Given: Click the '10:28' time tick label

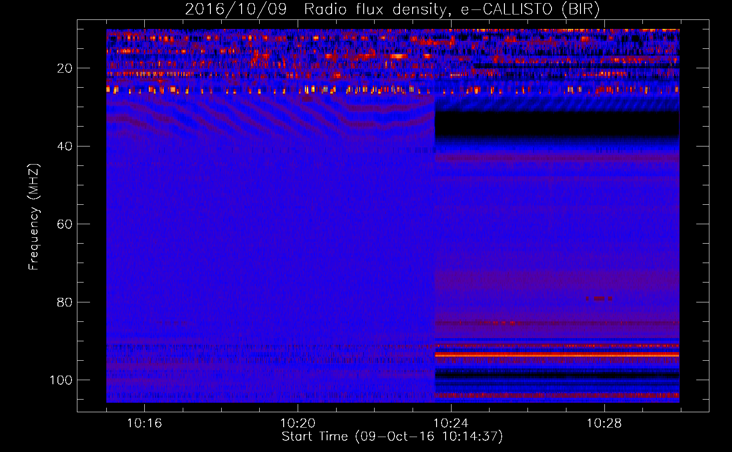Looking at the screenshot, I should pos(604,424).
